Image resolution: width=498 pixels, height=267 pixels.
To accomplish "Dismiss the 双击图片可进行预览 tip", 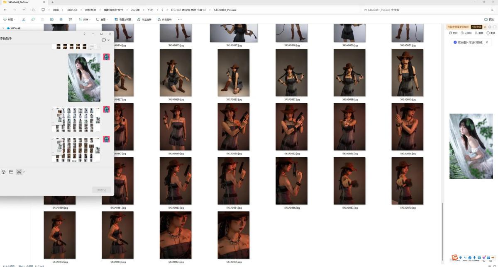I will [487, 42].
